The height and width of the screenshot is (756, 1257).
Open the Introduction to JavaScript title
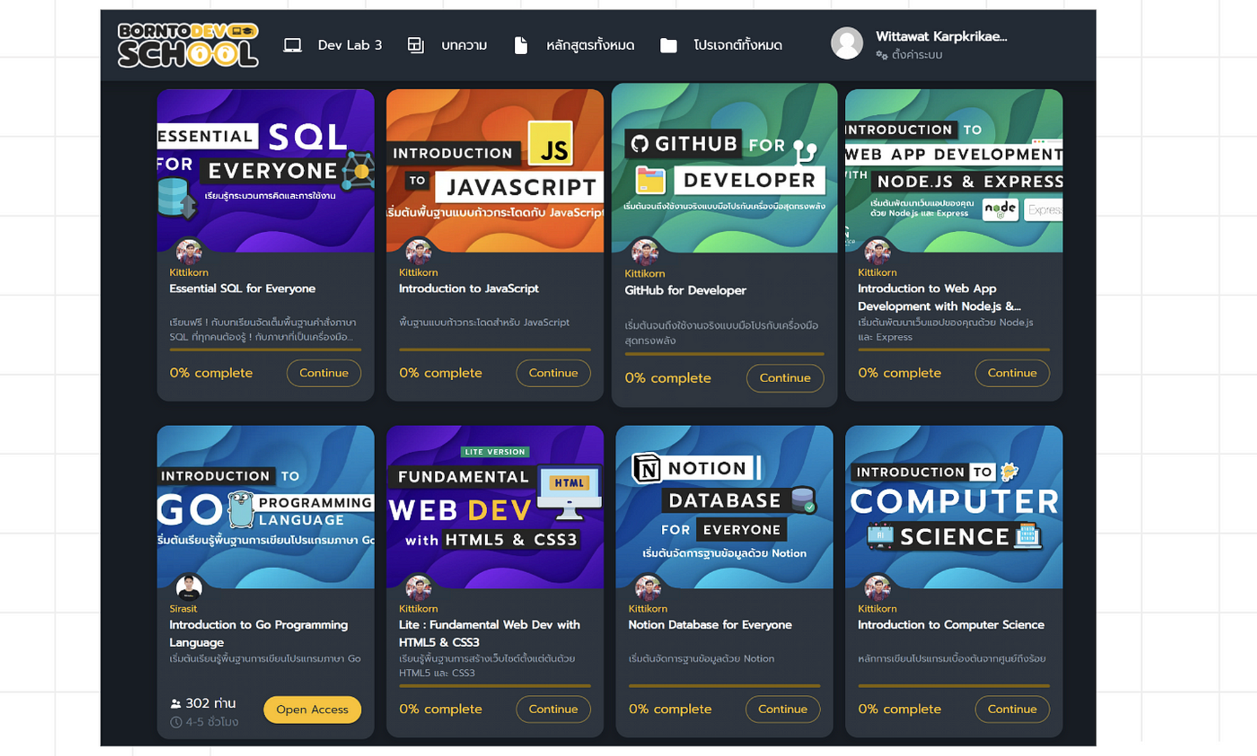pos(468,288)
